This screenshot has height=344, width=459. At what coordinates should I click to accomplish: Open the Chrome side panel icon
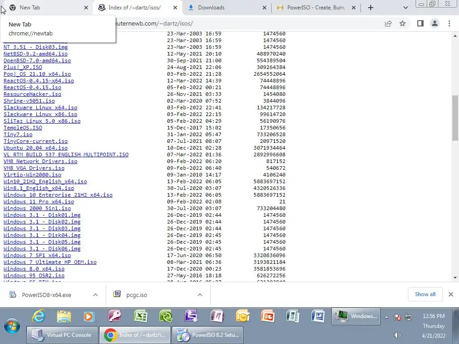pyautogui.click(x=420, y=23)
